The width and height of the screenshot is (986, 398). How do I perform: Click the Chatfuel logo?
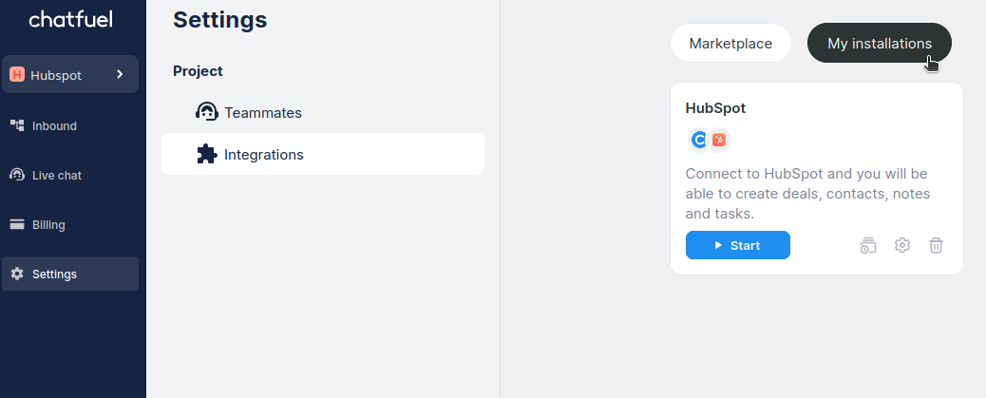(72, 19)
